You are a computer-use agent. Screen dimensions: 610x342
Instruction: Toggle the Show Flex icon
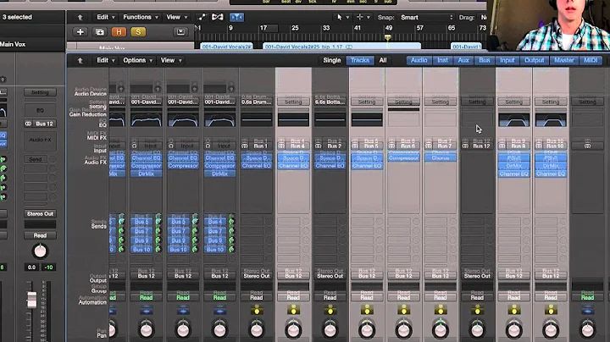pos(218,17)
